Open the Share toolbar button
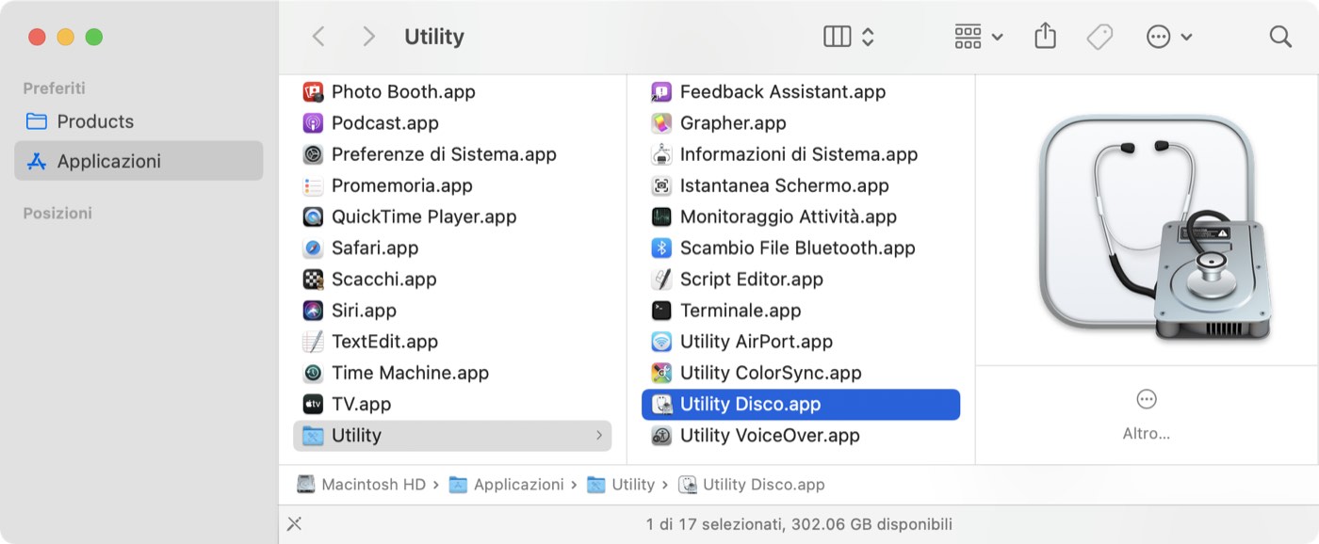Viewport: 1319px width, 544px height. [1045, 37]
